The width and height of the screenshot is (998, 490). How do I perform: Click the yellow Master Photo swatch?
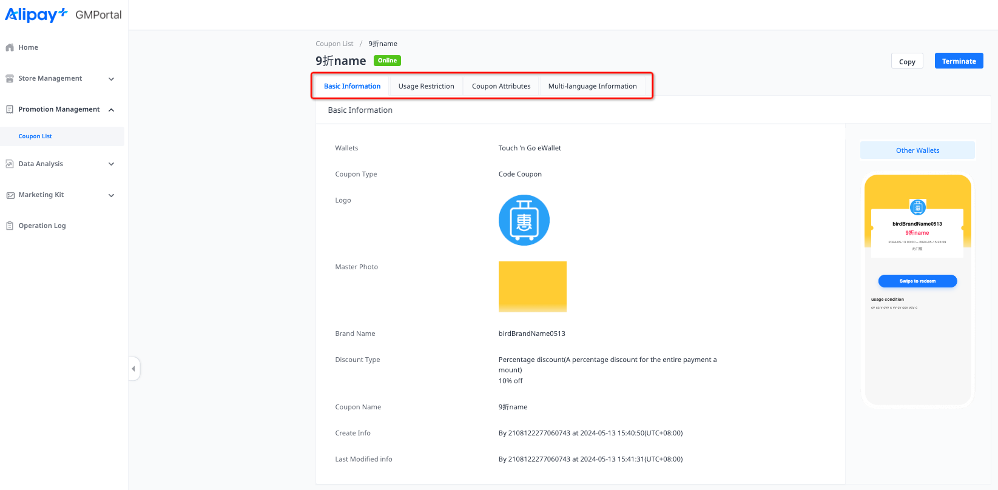click(532, 286)
